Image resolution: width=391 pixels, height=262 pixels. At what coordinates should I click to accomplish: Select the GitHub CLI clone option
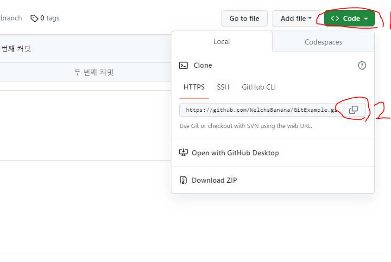[259, 87]
